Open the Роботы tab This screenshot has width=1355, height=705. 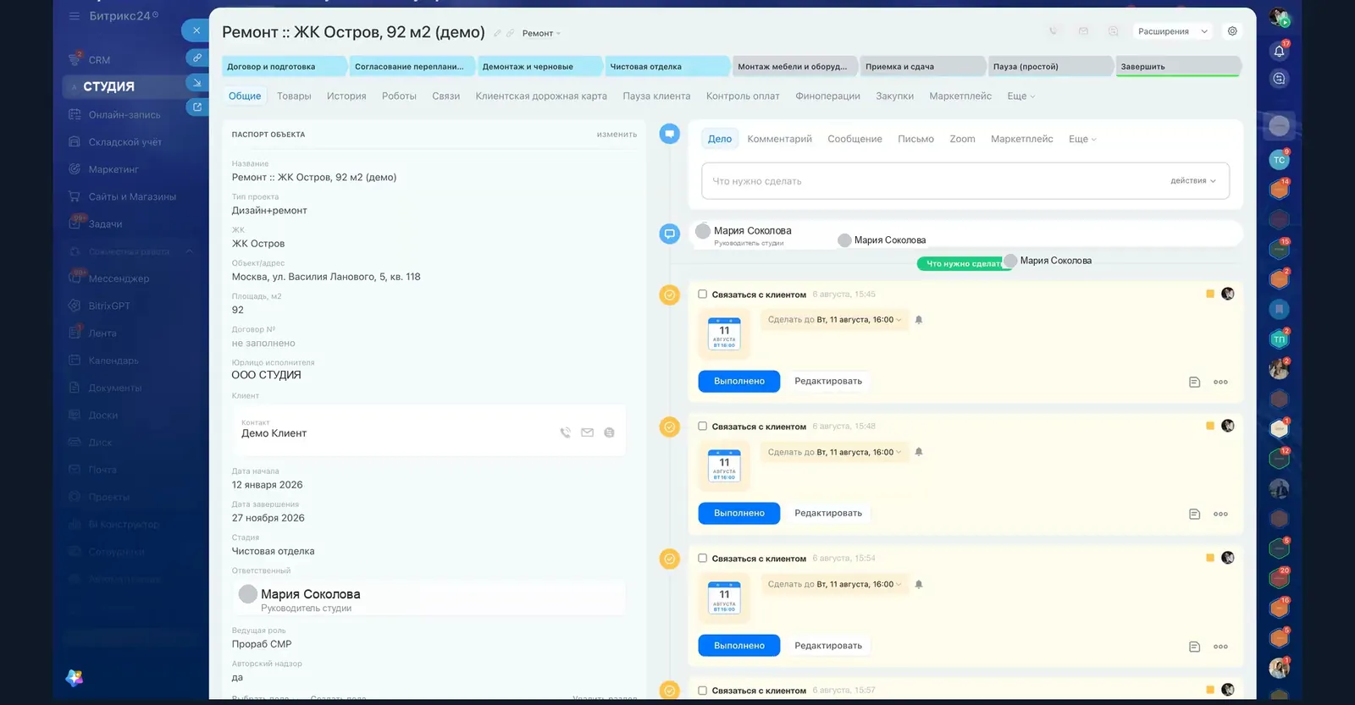tap(399, 96)
